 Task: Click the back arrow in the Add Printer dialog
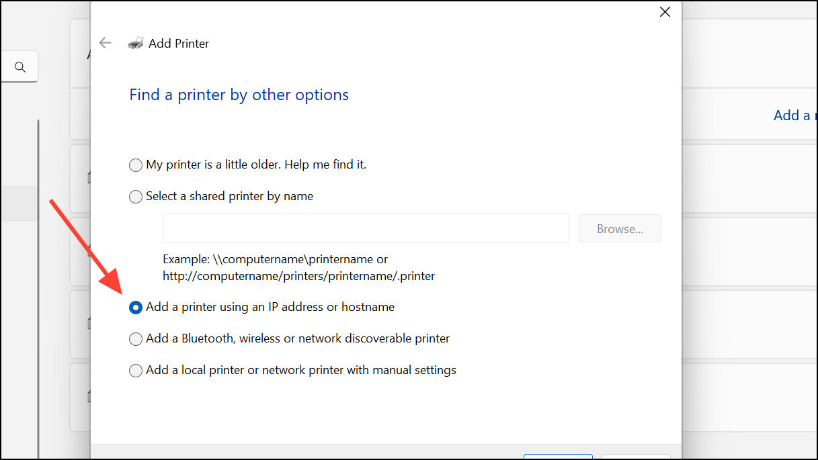coord(106,42)
